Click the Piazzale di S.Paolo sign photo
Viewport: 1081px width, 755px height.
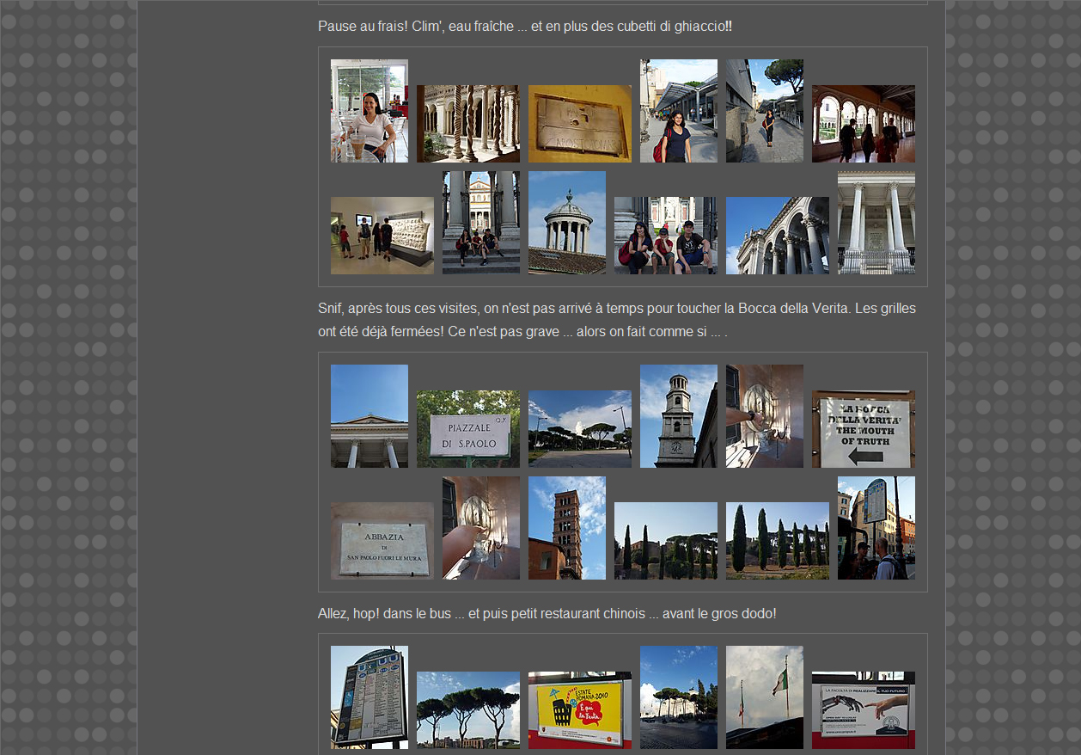(x=467, y=429)
